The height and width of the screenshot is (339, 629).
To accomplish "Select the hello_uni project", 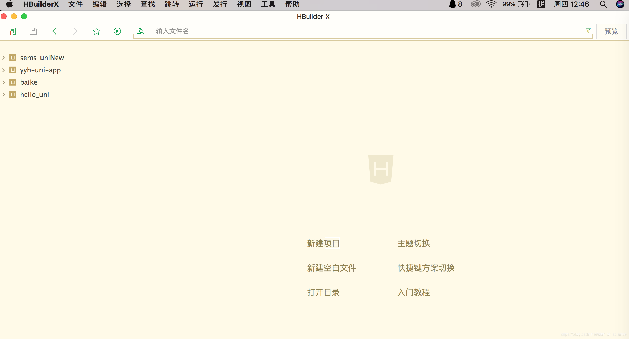I will [x=35, y=95].
